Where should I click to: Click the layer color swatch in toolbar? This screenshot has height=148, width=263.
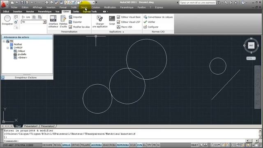pyautogui.click(x=78, y=2)
